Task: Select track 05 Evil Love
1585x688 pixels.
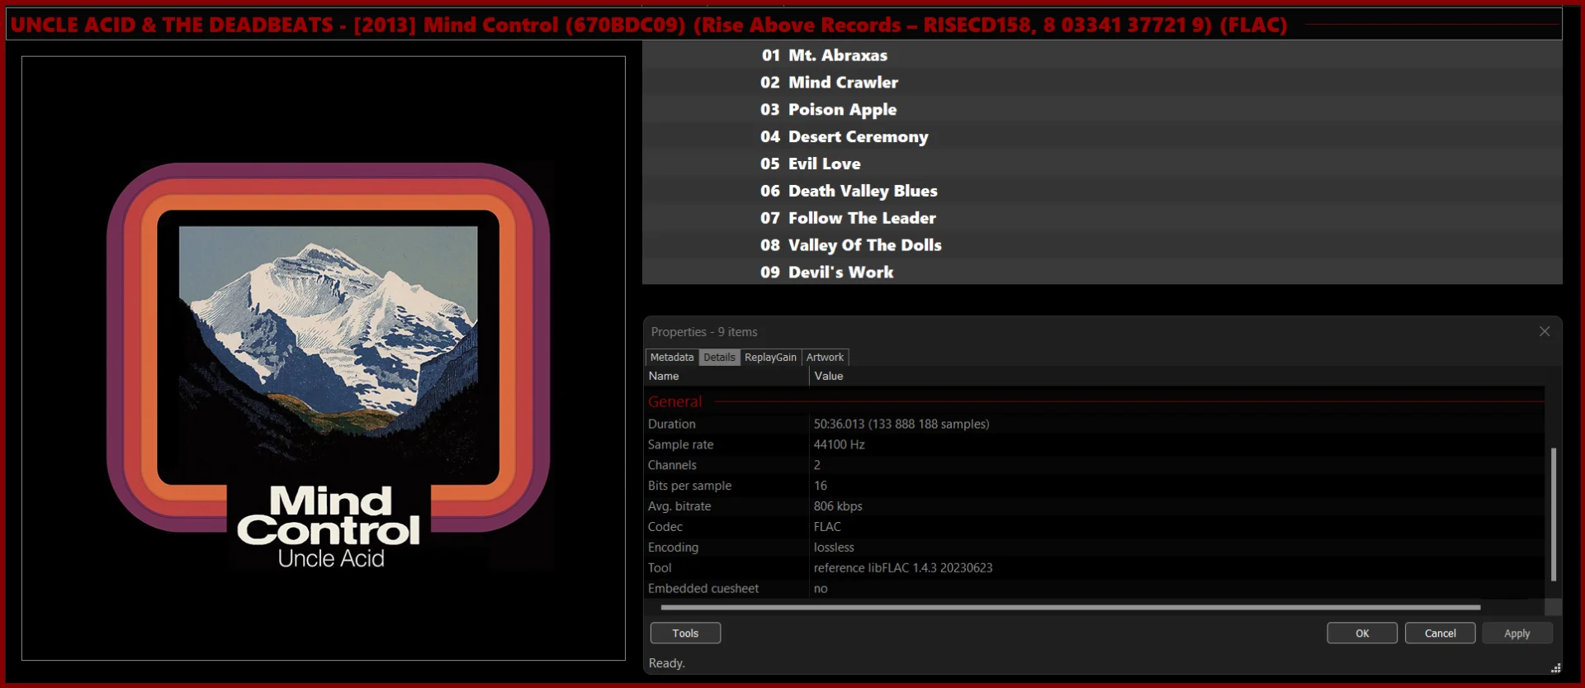Action: coord(1102,164)
